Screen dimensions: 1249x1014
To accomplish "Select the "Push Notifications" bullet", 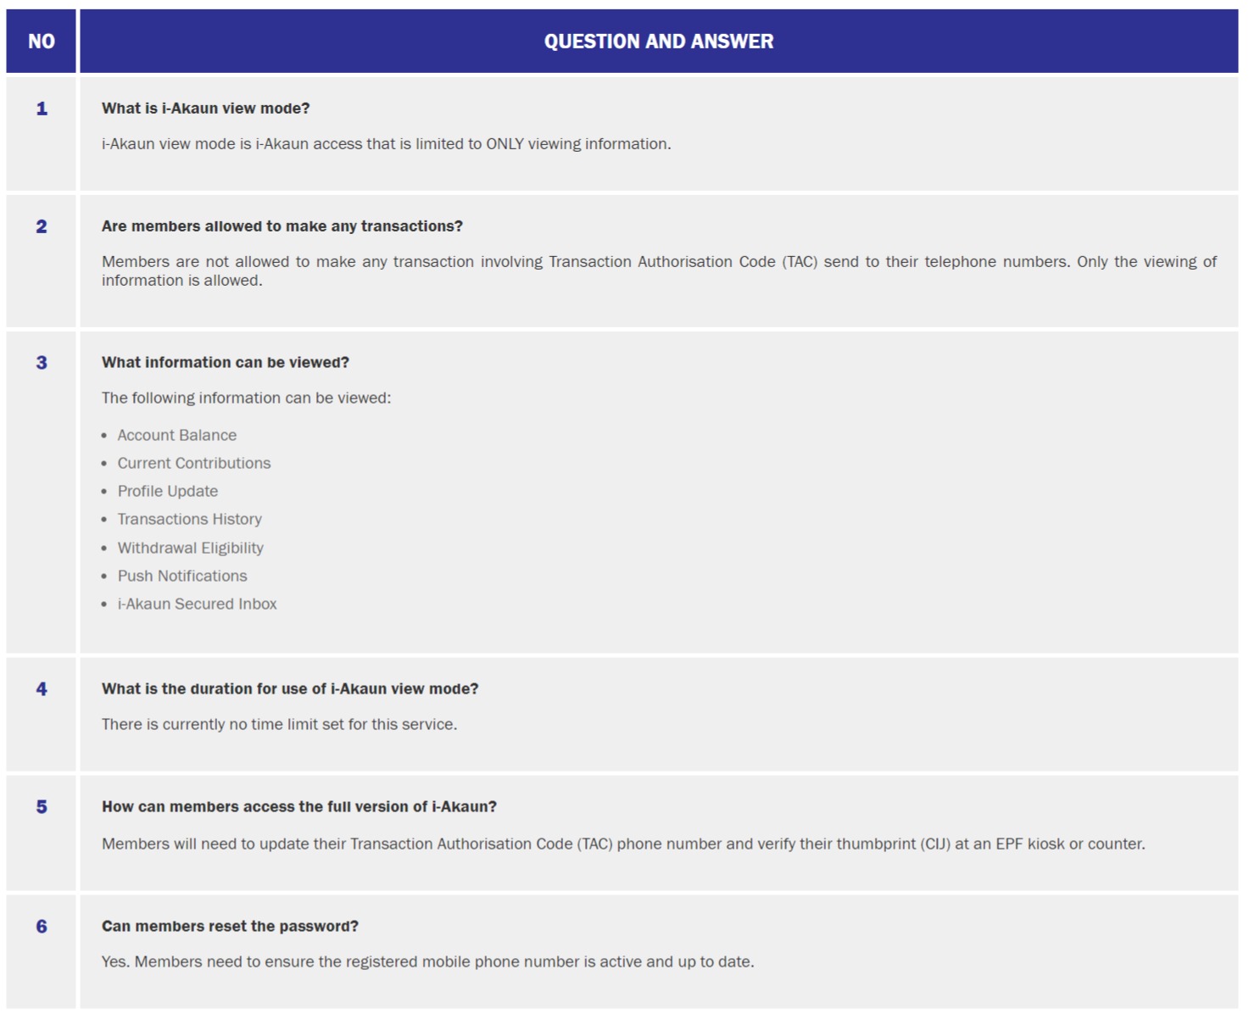I will (x=182, y=576).
